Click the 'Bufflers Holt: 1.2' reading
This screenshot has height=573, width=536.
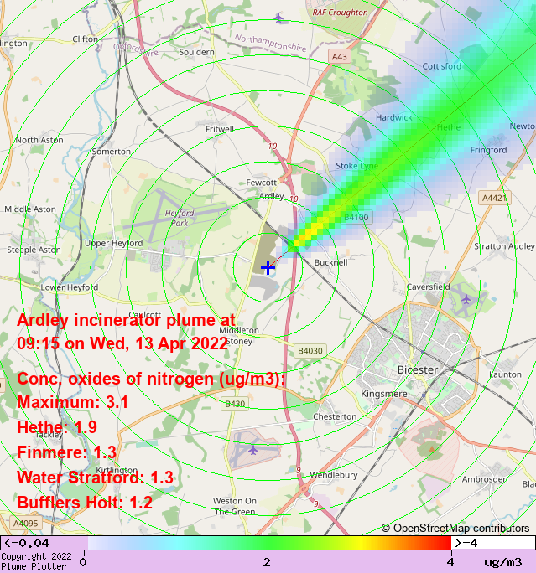click(x=85, y=503)
